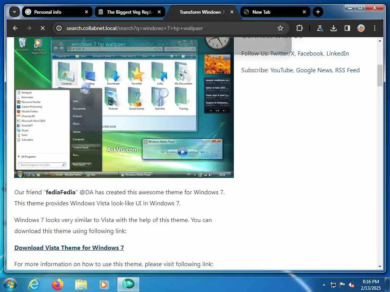Switch to the New Tab tab
Image resolution: width=390 pixels, height=292 pixels.
(275, 12)
